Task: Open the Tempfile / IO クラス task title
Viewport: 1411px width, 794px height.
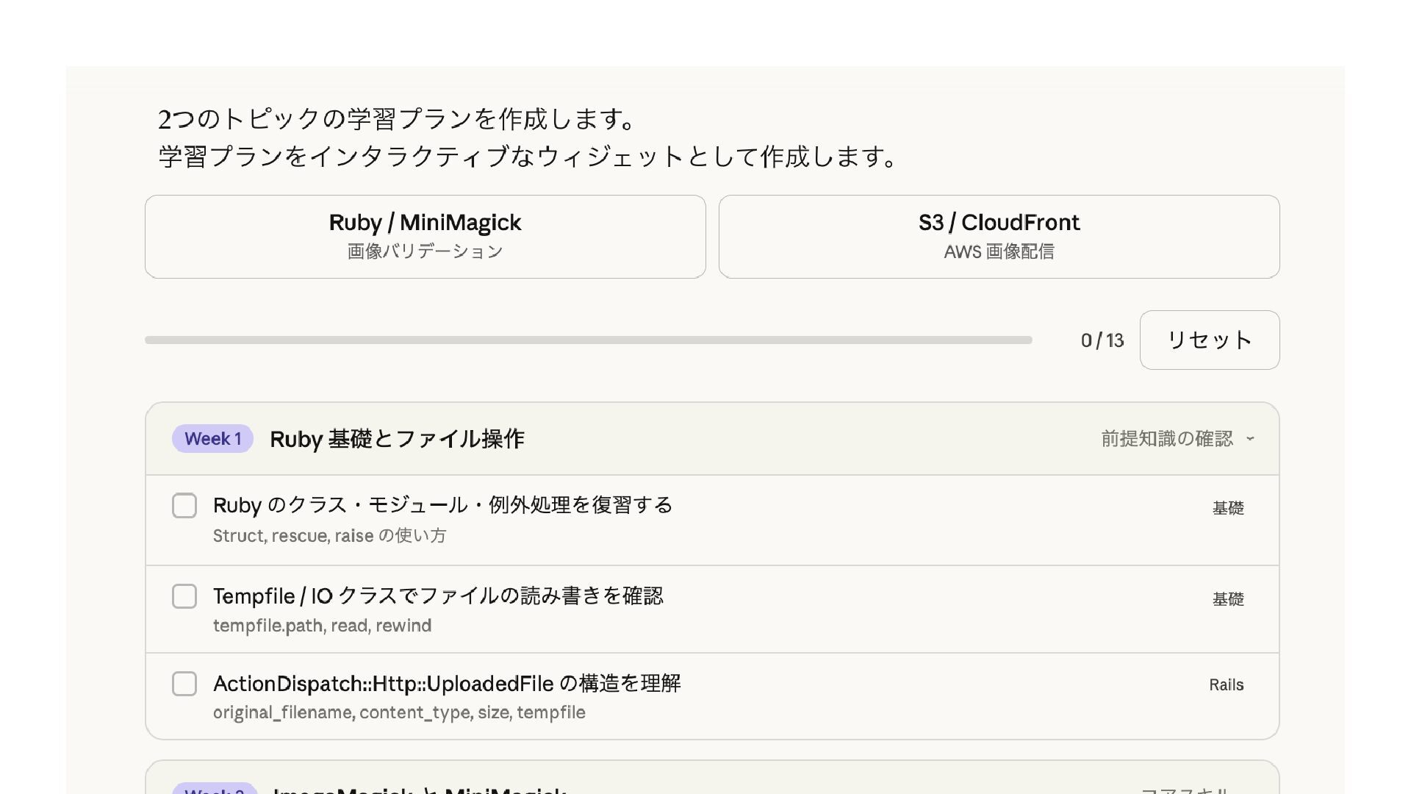Action: coord(438,595)
